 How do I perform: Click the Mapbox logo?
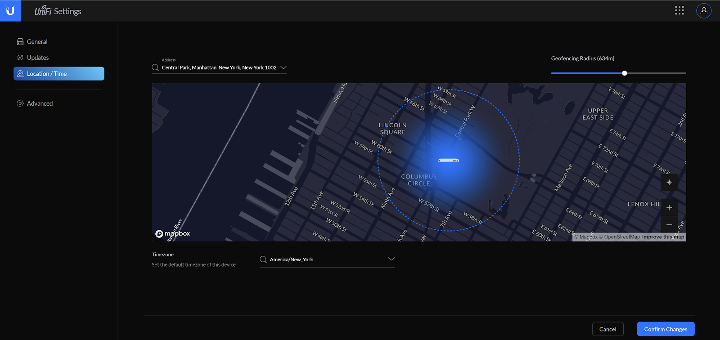coord(173,233)
